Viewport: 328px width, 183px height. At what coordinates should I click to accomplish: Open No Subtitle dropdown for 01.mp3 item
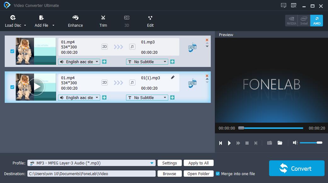pyautogui.click(x=147, y=62)
